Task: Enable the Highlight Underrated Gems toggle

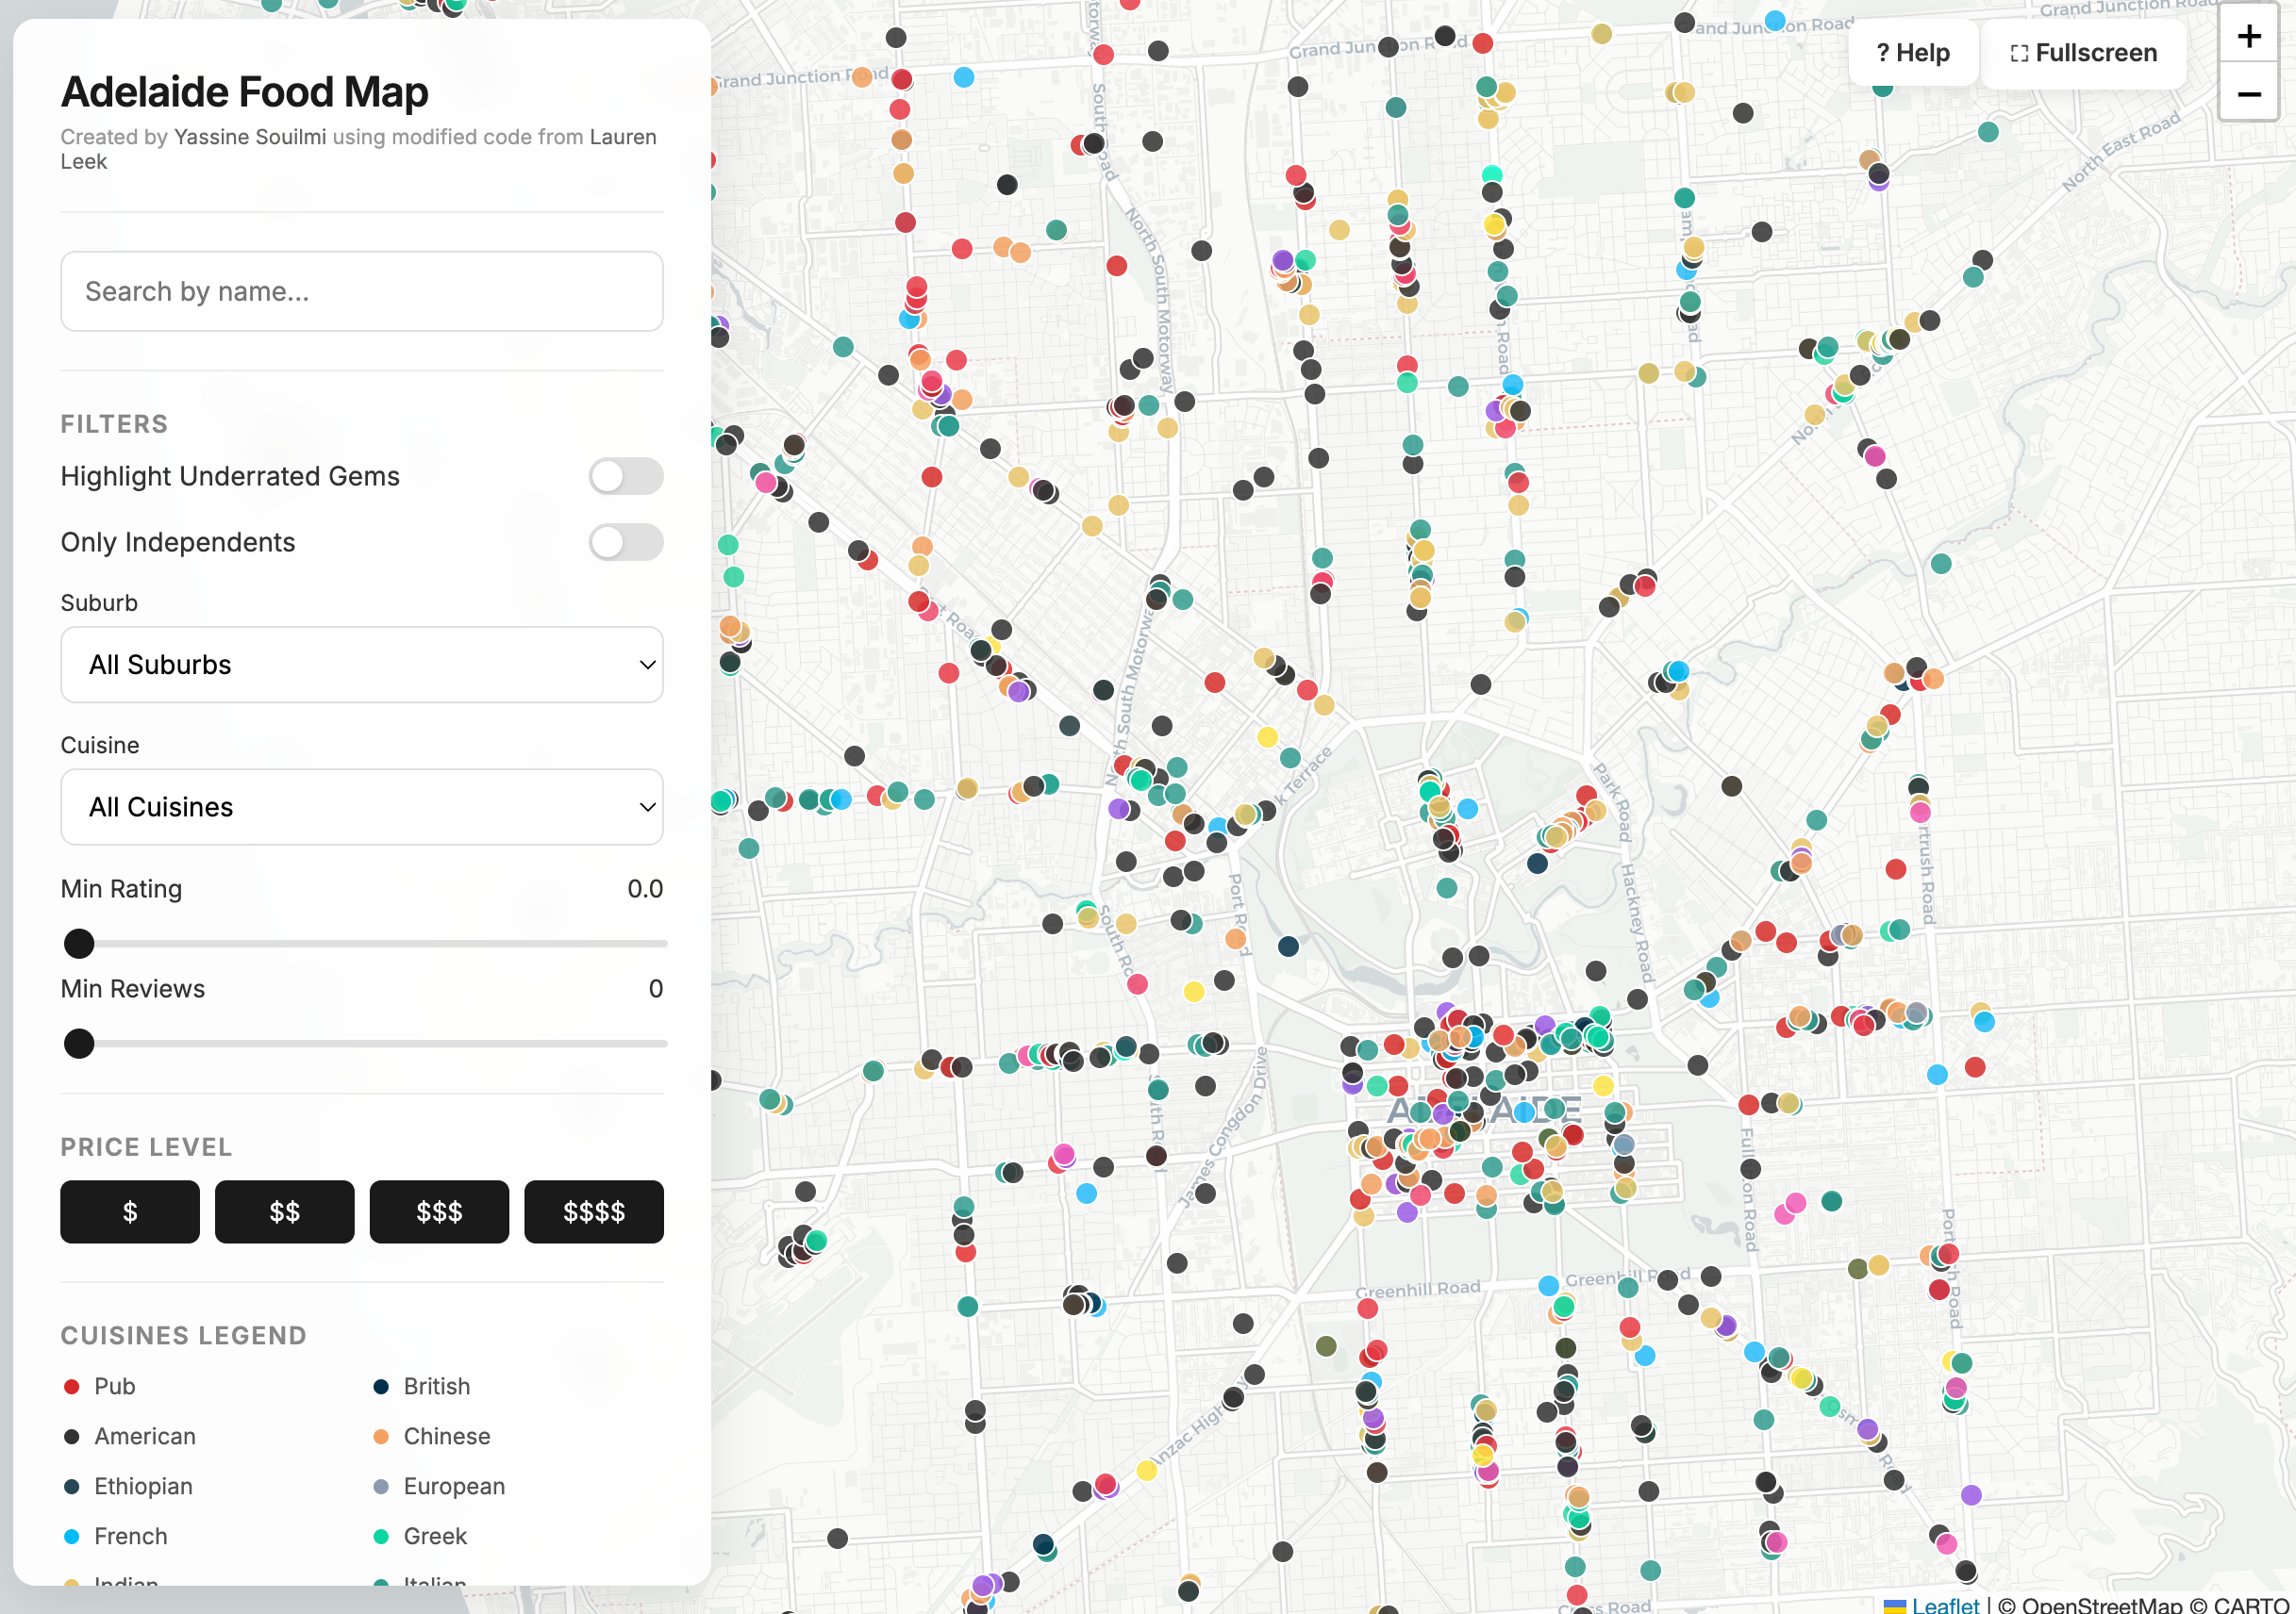Action: [x=627, y=477]
